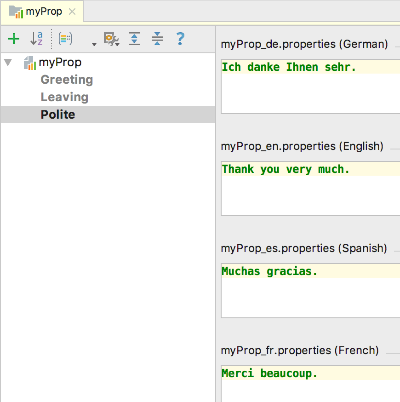Toggle alphabetical sort of properties
The width and height of the screenshot is (400, 402).
click(36, 39)
